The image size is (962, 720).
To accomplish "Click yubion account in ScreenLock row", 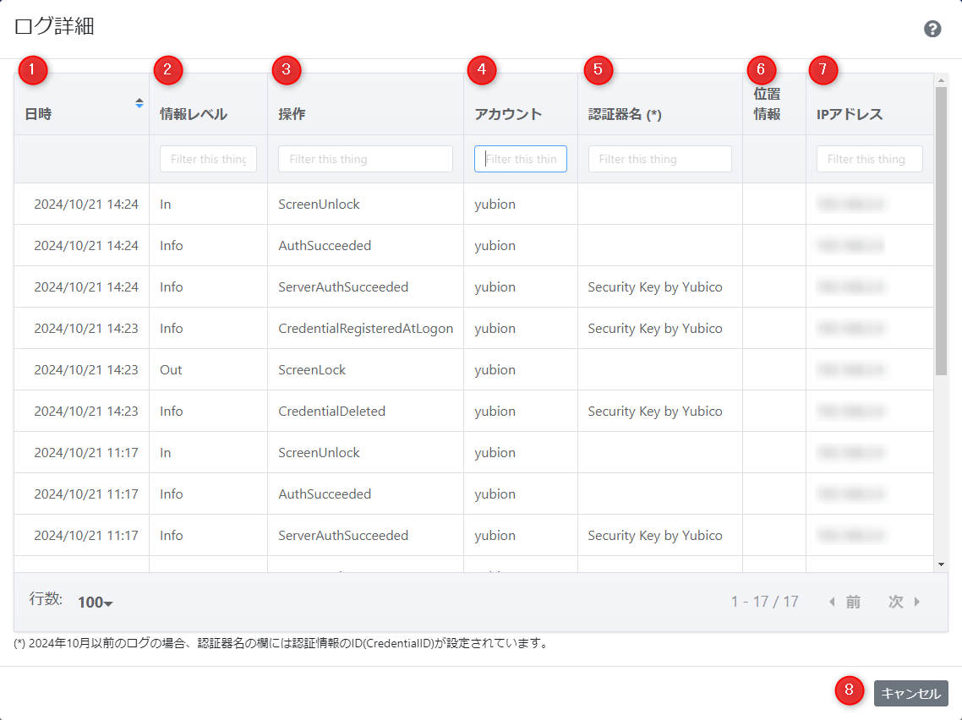I will coord(495,370).
